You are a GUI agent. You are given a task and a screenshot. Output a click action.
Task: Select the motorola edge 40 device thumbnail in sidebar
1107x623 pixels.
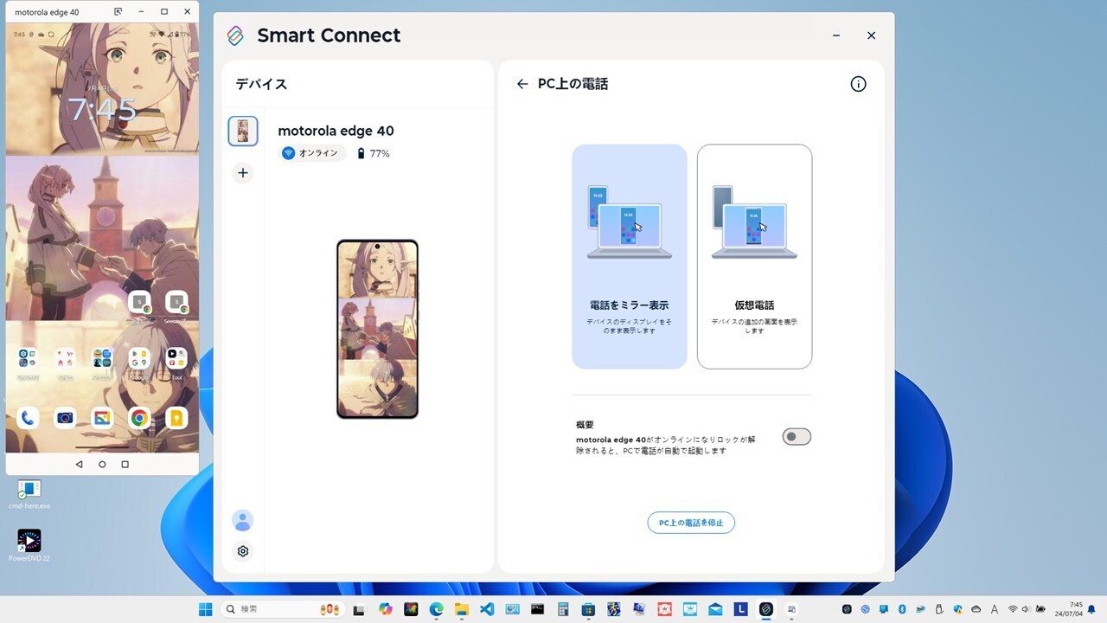pos(243,131)
